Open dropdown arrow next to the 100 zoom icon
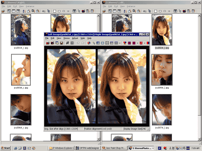The width and height of the screenshot is (202, 151). [x=120, y=43]
